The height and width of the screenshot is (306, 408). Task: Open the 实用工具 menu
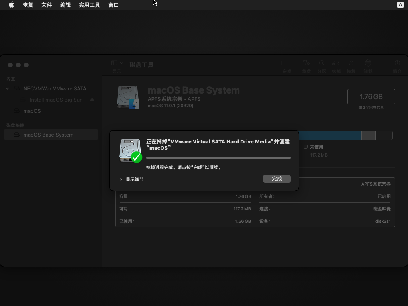(x=90, y=5)
